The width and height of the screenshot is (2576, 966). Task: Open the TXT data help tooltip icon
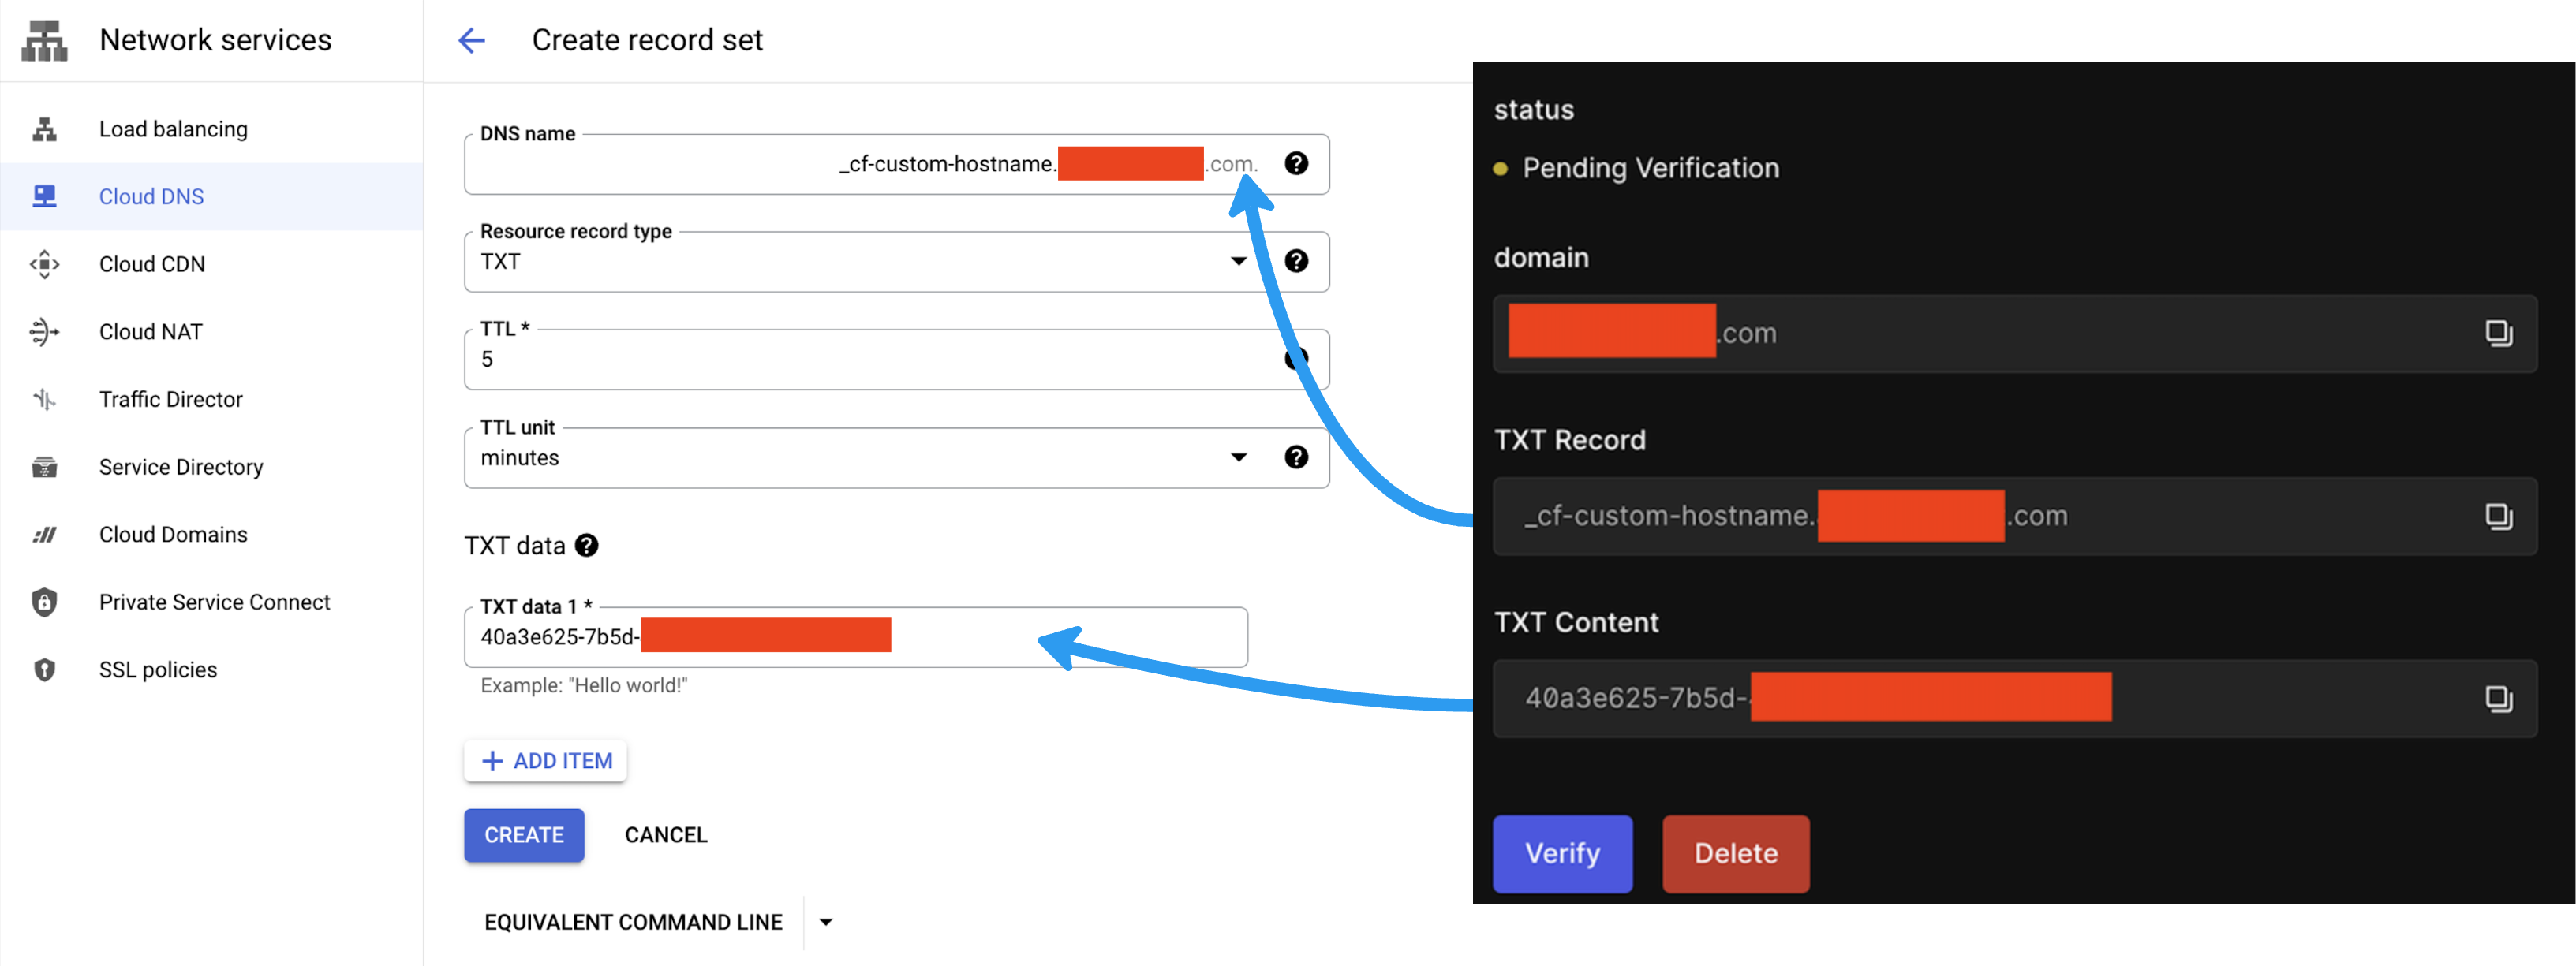coord(587,545)
